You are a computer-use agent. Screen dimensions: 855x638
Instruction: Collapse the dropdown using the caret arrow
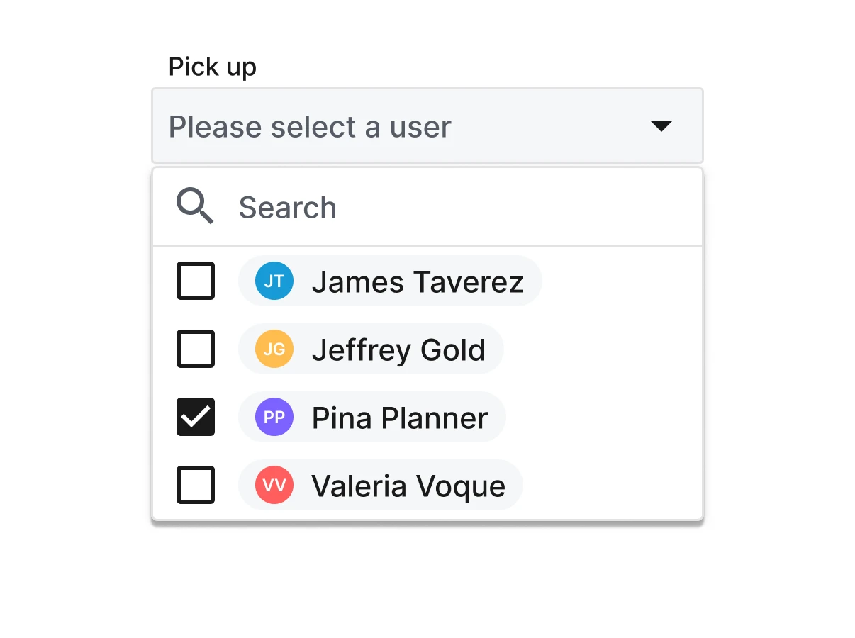coord(661,126)
